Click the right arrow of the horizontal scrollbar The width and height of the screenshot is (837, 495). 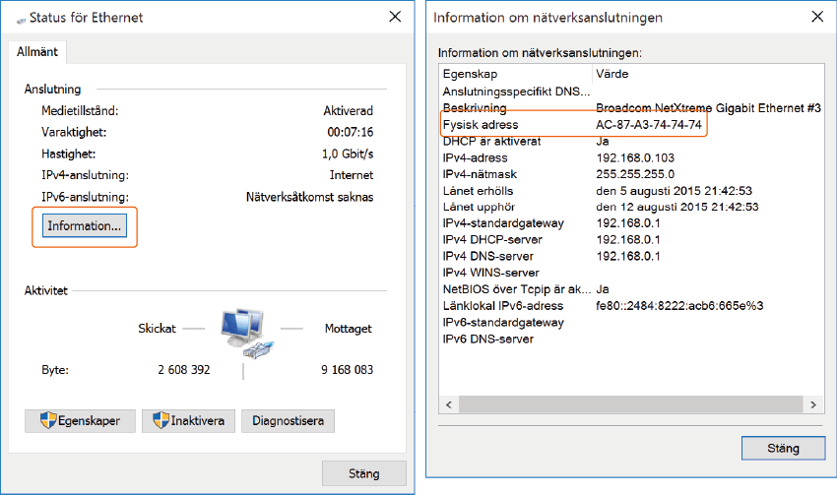[815, 404]
